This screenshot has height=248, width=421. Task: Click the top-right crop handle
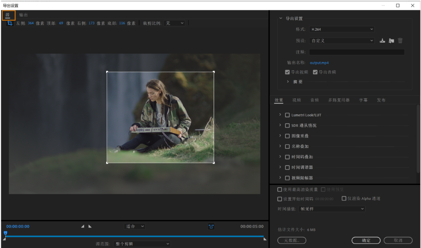[214, 72]
